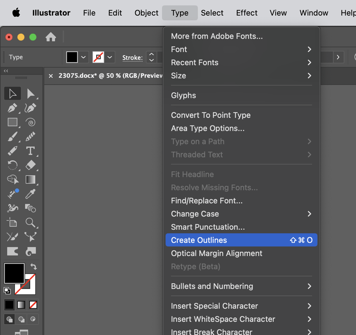This screenshot has width=356, height=335.
Task: Select the Zoom magnifier tool
Action: (x=30, y=223)
